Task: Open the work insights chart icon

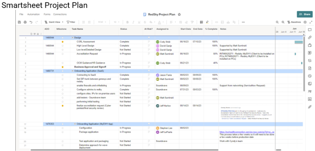Action: click(310, 99)
